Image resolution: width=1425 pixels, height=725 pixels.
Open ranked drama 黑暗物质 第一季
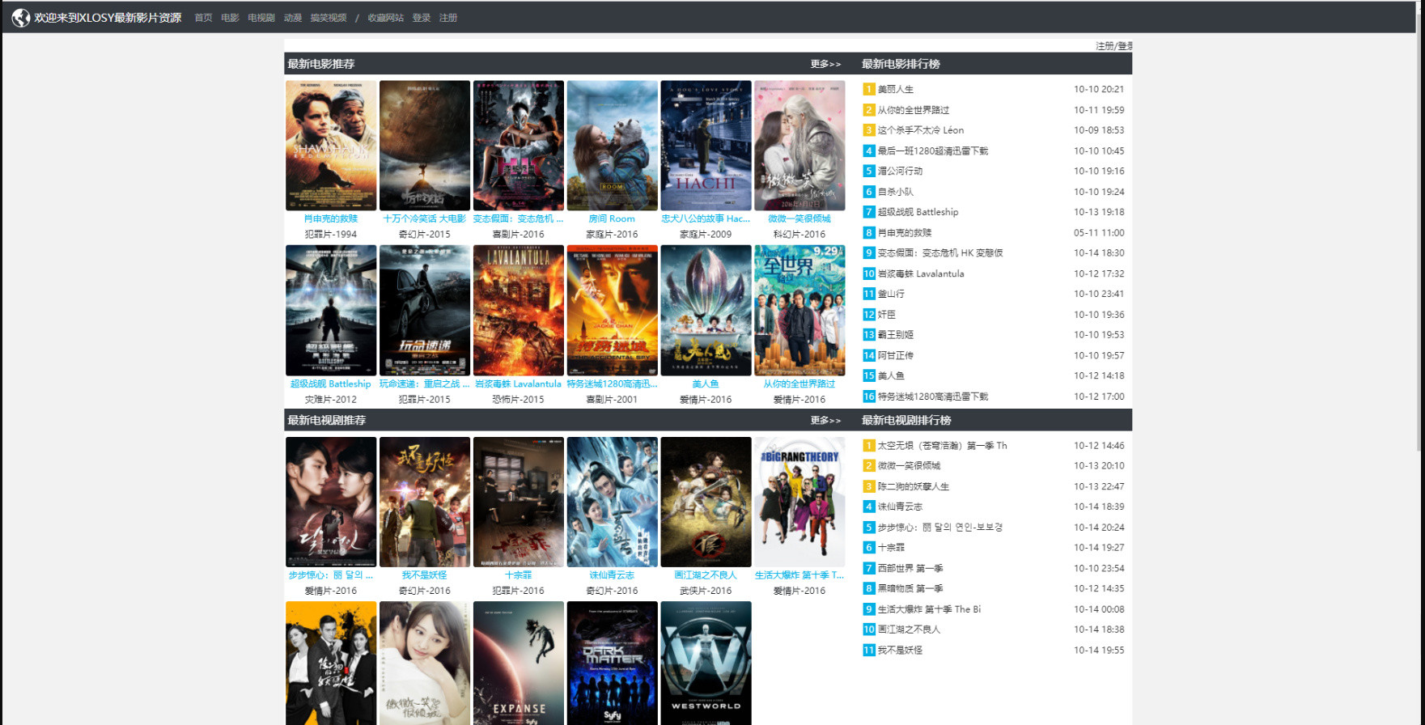click(910, 588)
